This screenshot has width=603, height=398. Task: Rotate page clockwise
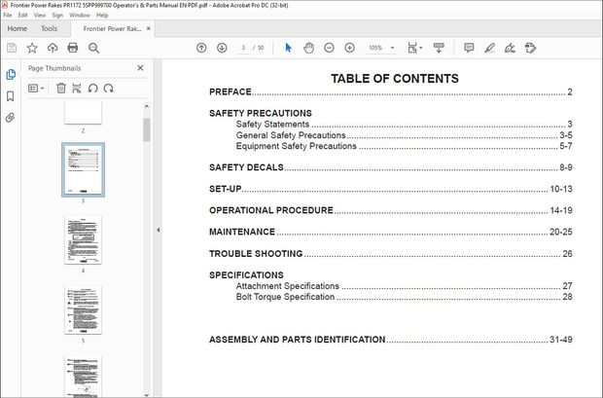click(109, 89)
